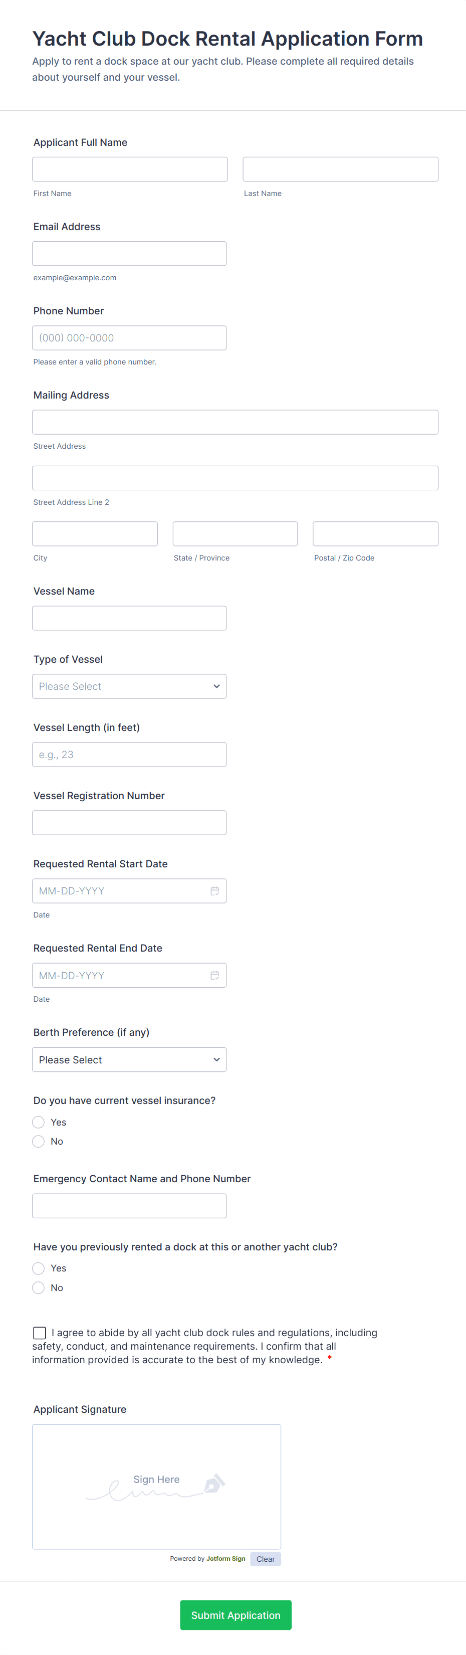
Task: Click the Submit Application button
Action: (x=236, y=1614)
